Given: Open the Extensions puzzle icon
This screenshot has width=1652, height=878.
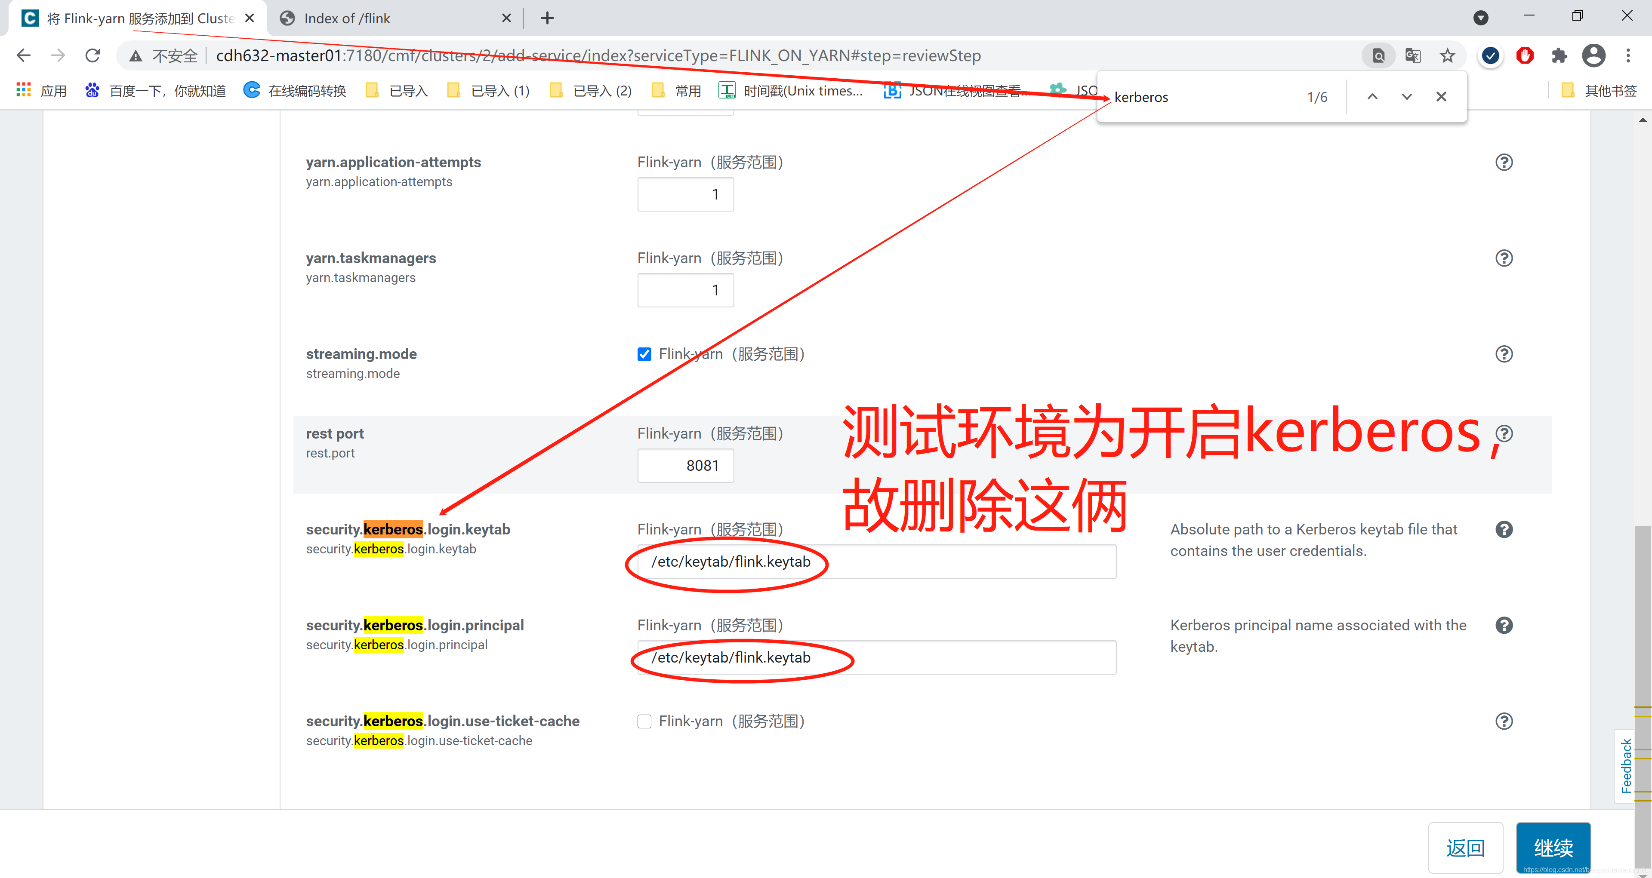Looking at the screenshot, I should 1559,56.
